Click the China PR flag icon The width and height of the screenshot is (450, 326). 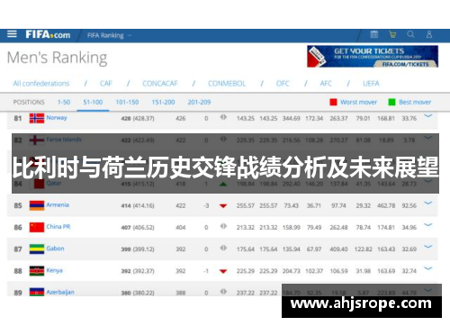coord(37,227)
